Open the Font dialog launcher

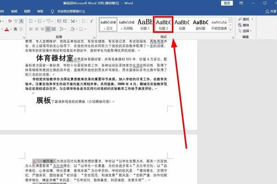(x=24, y=38)
